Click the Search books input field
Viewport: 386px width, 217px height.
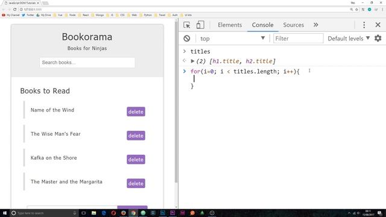87,63
